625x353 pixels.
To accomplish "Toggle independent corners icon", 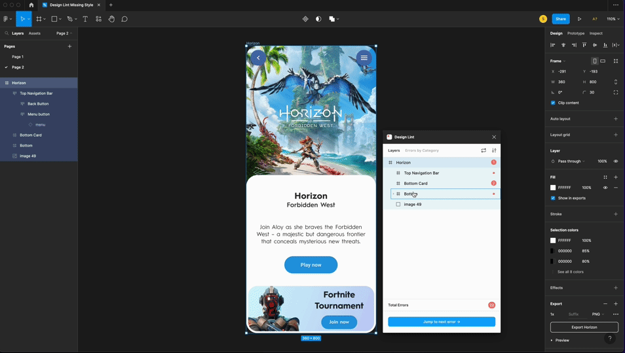I will tap(616, 92).
